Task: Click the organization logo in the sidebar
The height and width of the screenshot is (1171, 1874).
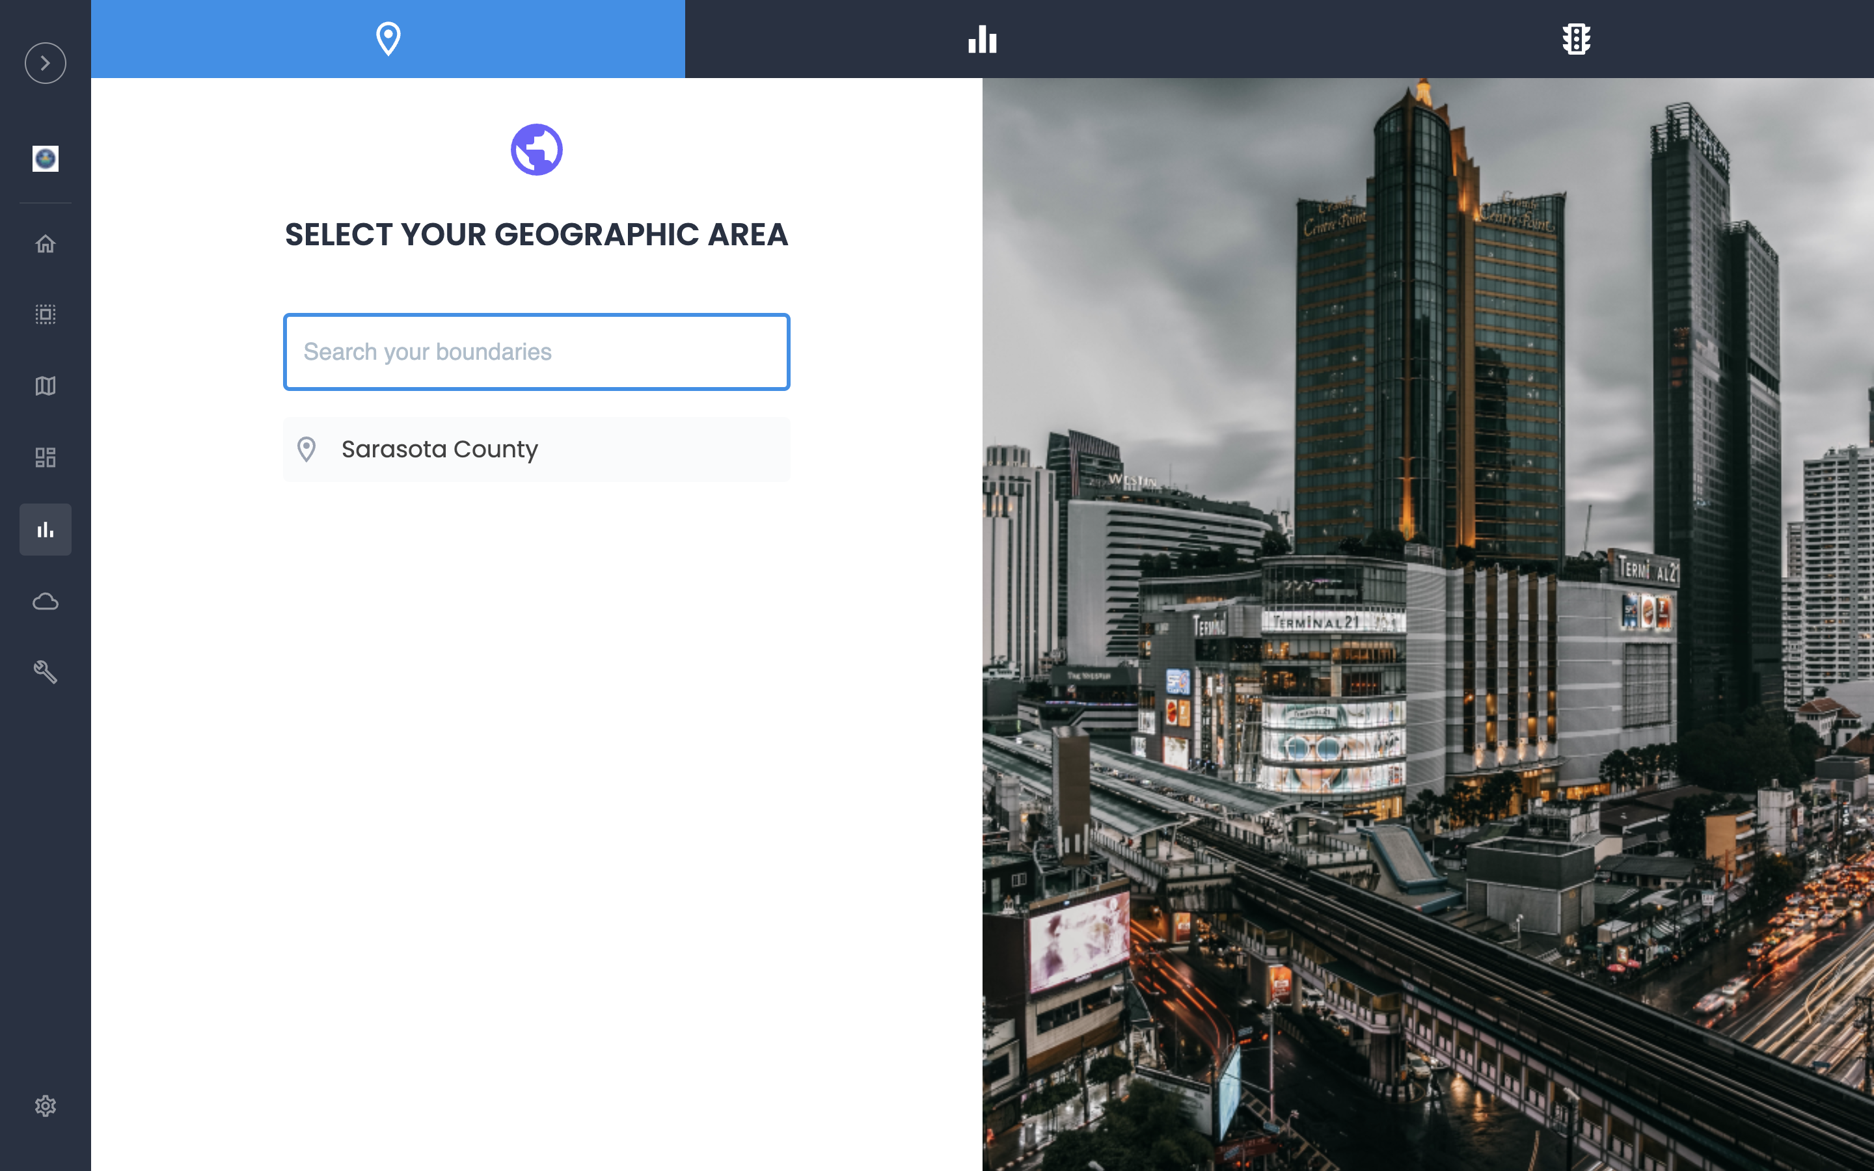Action: point(45,159)
